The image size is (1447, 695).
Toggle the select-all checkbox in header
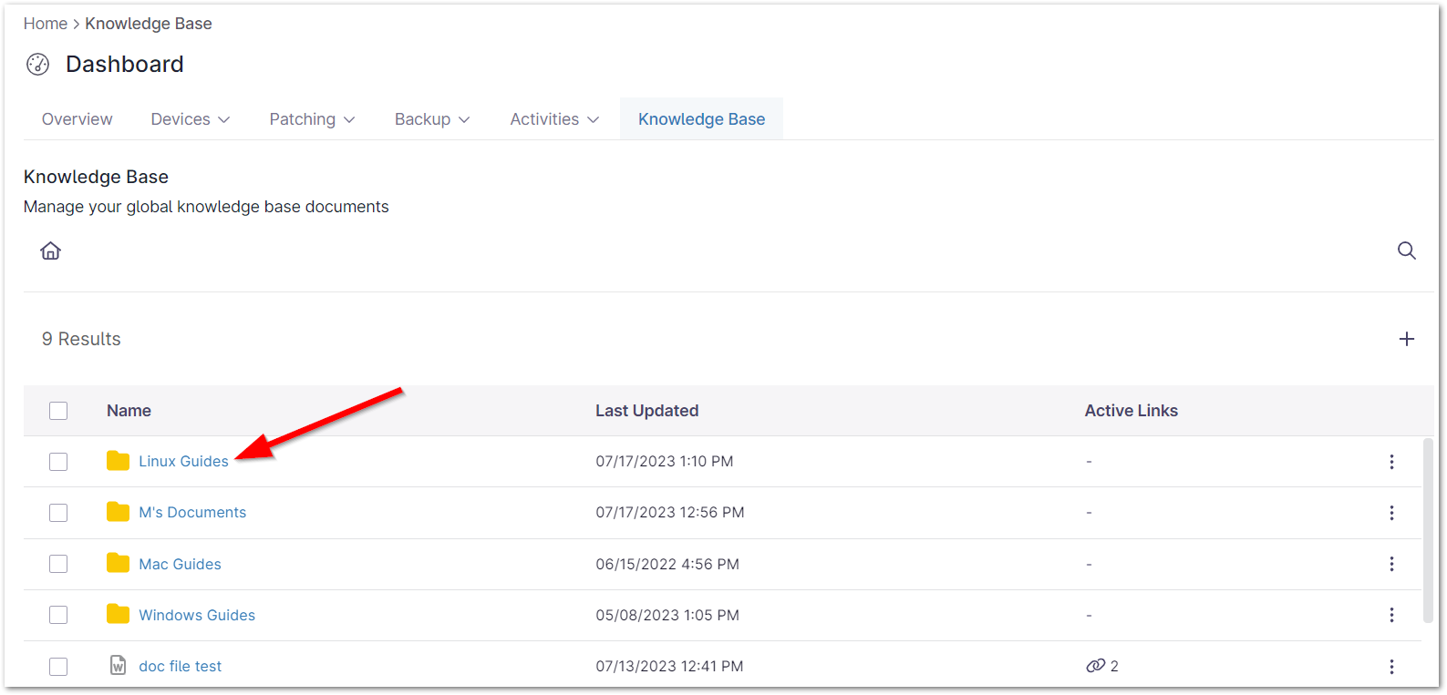(58, 411)
